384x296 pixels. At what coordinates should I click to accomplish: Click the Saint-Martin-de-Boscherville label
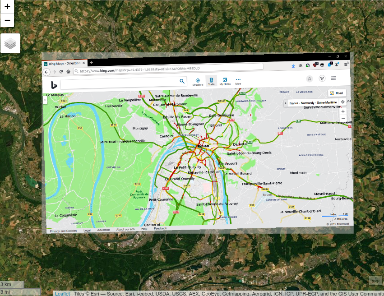click(122, 141)
